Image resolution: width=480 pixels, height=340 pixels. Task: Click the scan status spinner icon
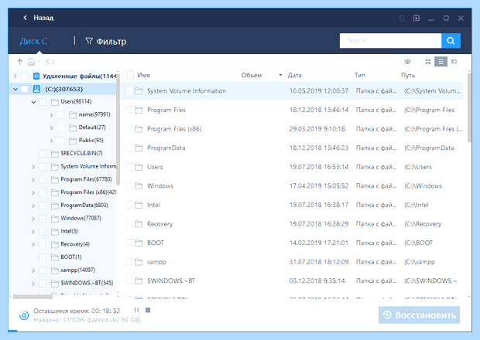[24, 315]
